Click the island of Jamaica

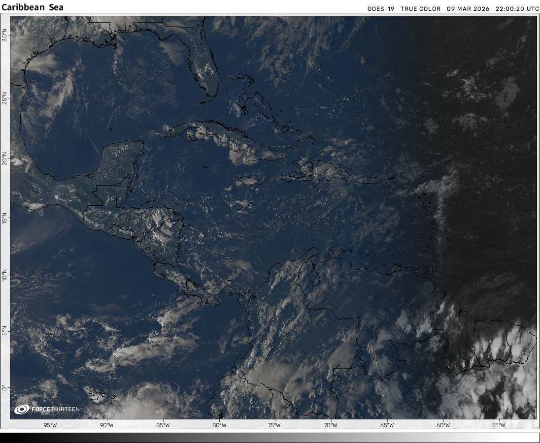[249, 181]
